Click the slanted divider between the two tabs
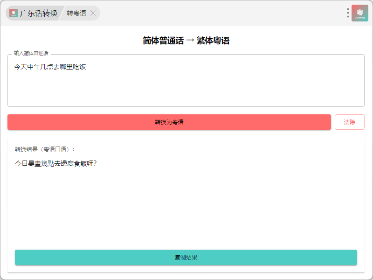Viewport: 373px width, 280px height. (x=61, y=13)
